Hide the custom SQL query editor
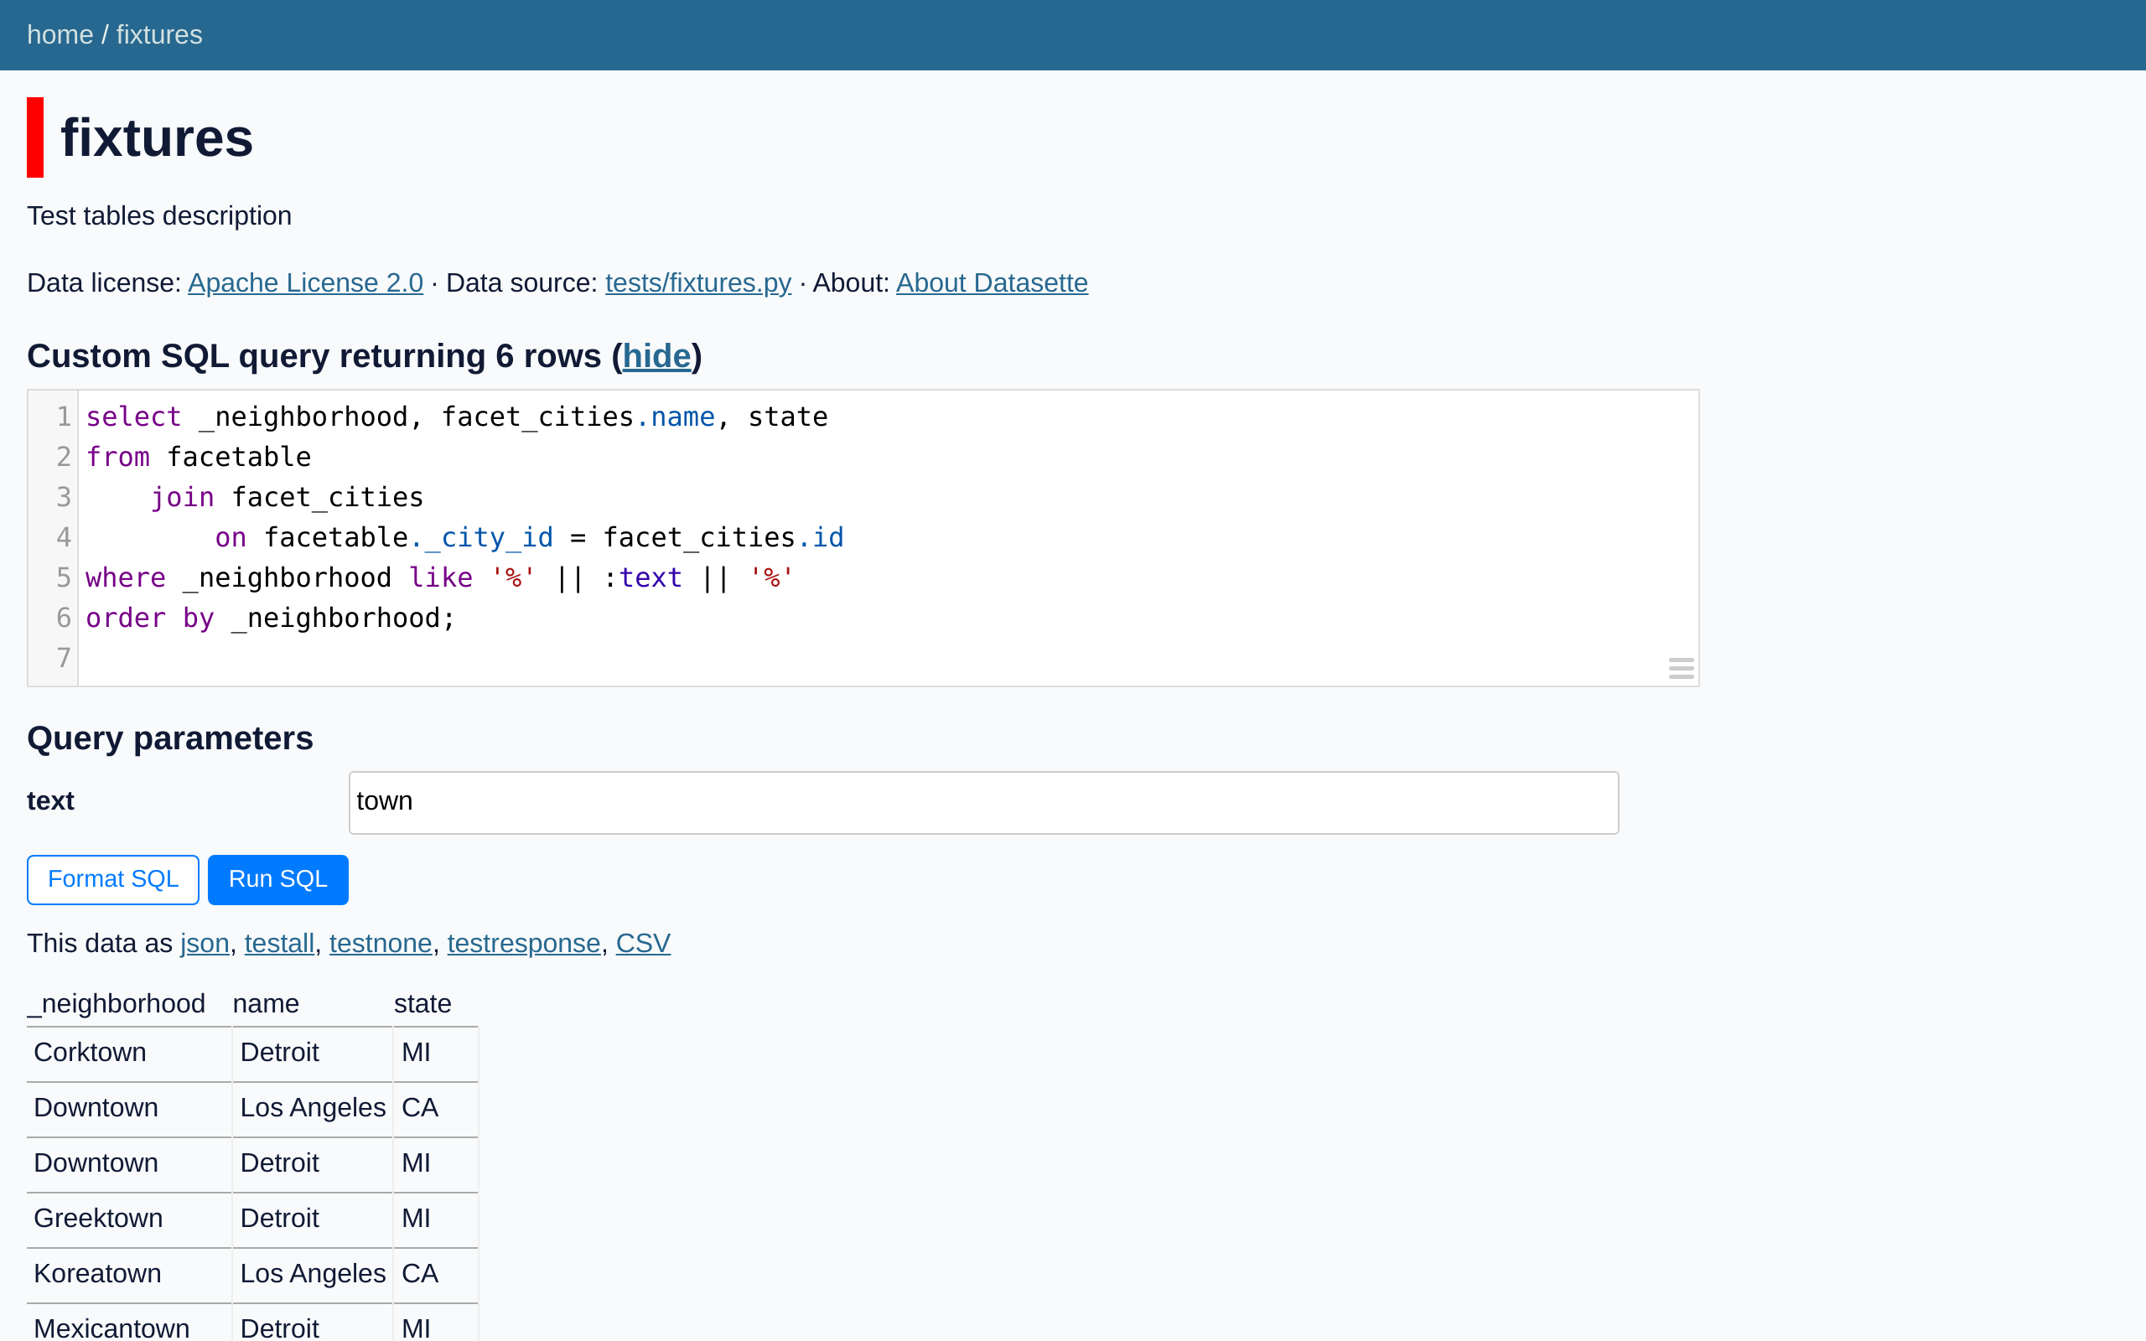This screenshot has height=1341, width=2146. click(x=656, y=355)
